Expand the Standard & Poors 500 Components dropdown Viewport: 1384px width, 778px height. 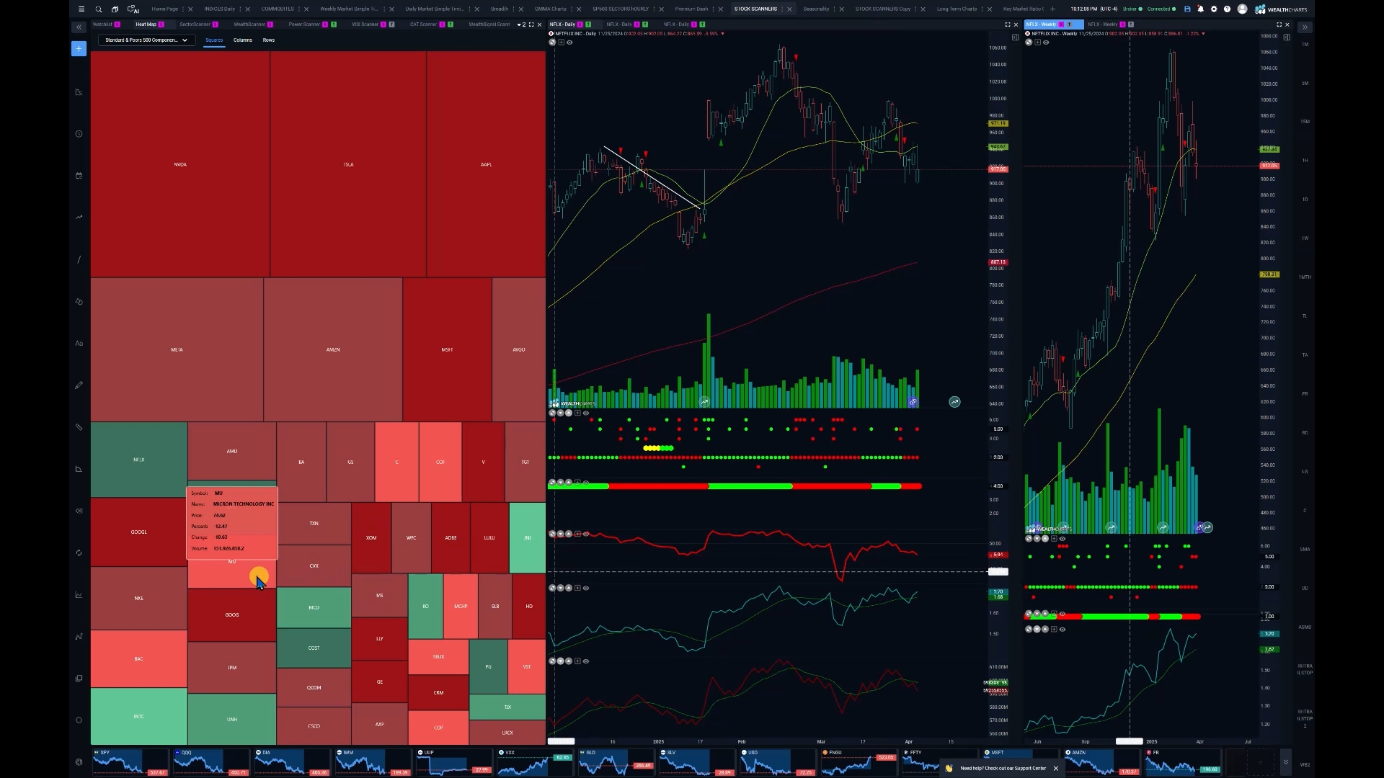coord(146,40)
